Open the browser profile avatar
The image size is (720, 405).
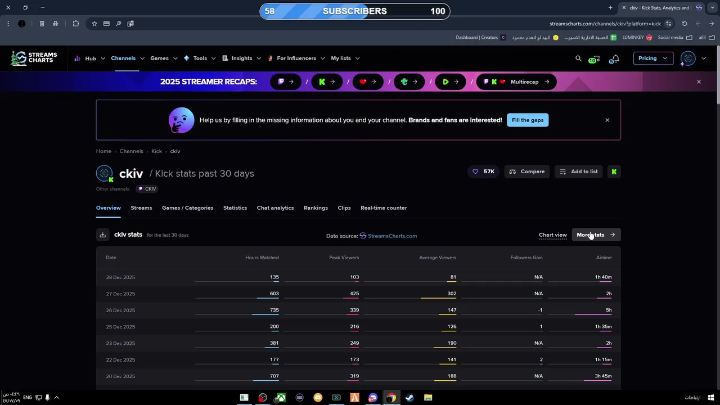point(21,24)
